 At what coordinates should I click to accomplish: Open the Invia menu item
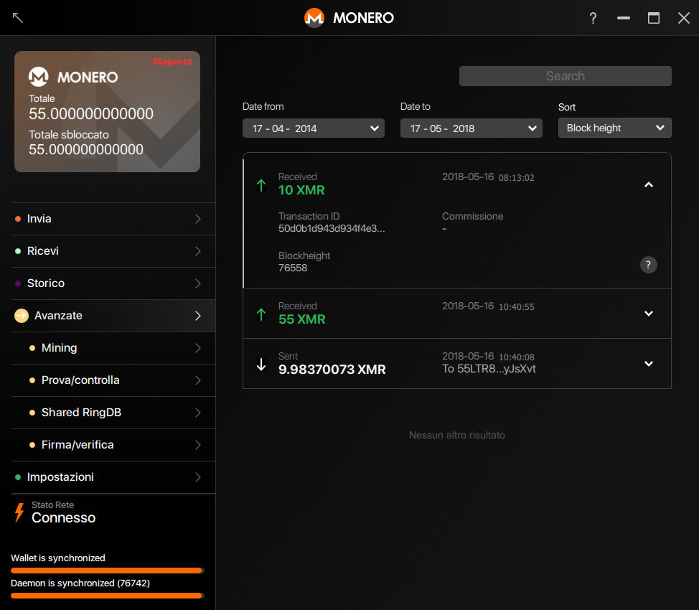coord(113,219)
